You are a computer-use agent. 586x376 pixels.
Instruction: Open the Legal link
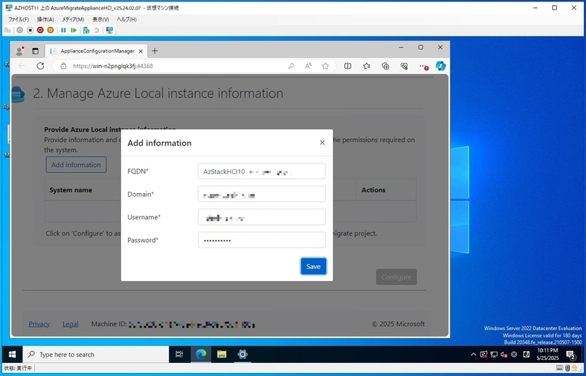pos(70,324)
